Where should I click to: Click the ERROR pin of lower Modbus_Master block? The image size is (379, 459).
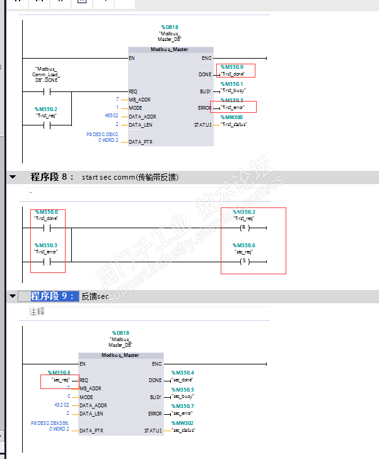(x=155, y=414)
